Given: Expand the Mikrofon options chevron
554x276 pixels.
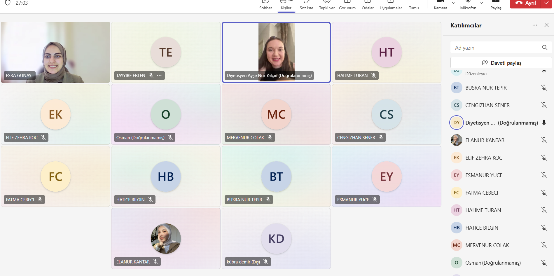Looking at the screenshot, I should click(x=481, y=3).
